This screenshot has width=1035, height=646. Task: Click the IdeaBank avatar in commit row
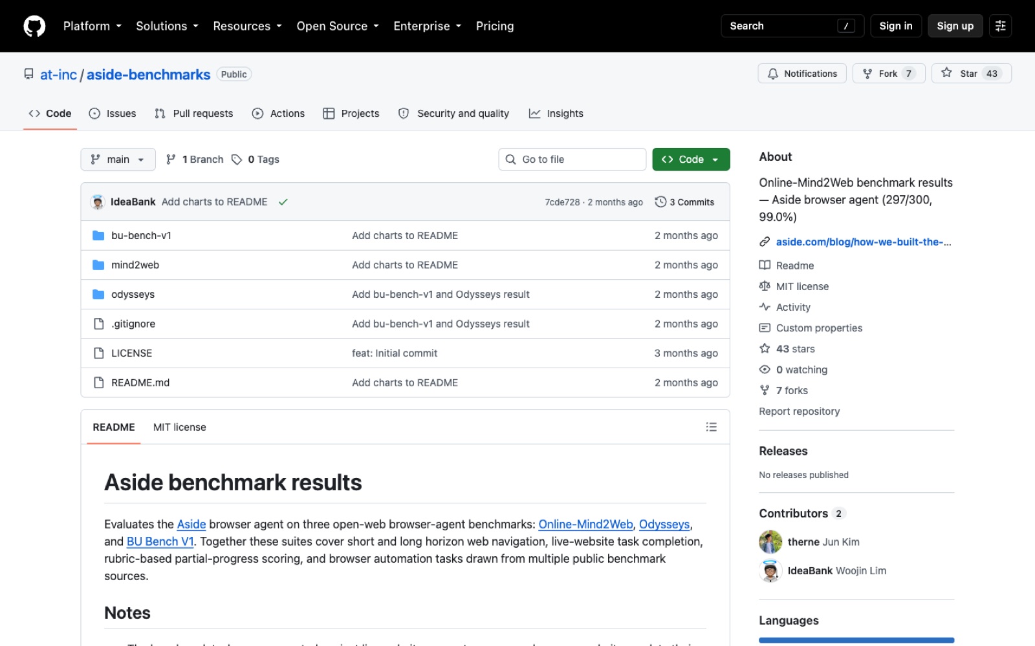(98, 202)
